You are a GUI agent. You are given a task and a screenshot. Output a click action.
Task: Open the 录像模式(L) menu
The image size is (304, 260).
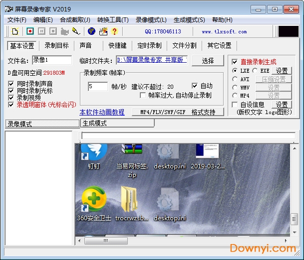[x=151, y=20]
